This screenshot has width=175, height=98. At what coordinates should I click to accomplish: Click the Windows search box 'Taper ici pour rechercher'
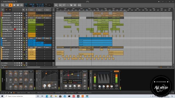coord(20,96)
